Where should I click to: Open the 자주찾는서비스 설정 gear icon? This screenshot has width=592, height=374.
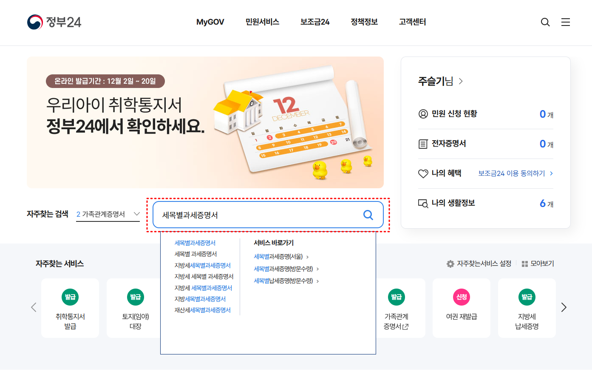(x=450, y=264)
